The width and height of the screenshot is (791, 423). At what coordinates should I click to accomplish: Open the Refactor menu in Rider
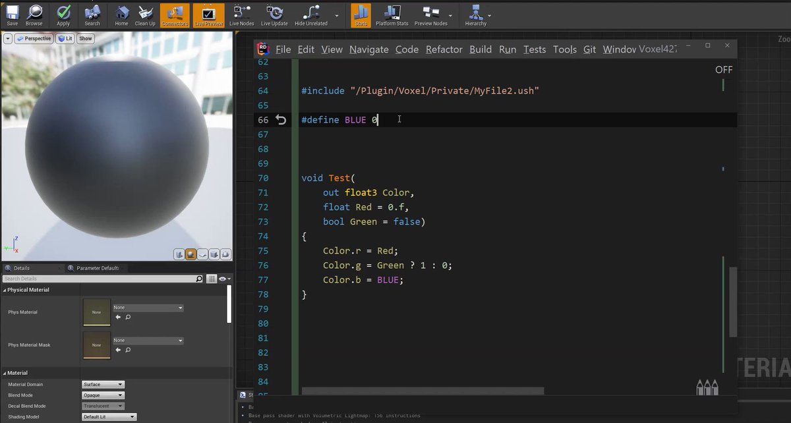coord(444,49)
